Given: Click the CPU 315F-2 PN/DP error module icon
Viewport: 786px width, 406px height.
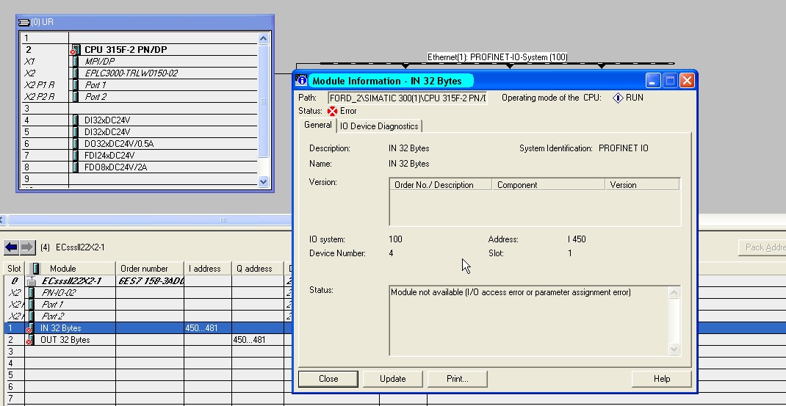Looking at the screenshot, I should (75, 50).
